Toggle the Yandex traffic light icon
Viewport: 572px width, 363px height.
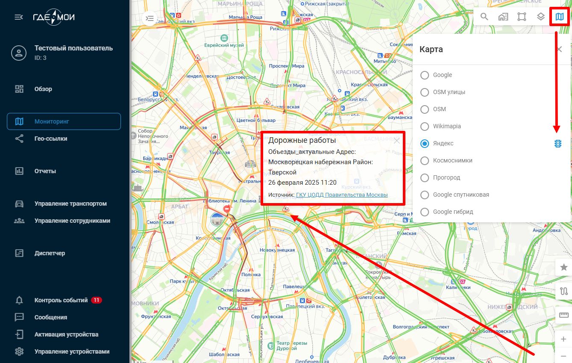click(x=557, y=144)
